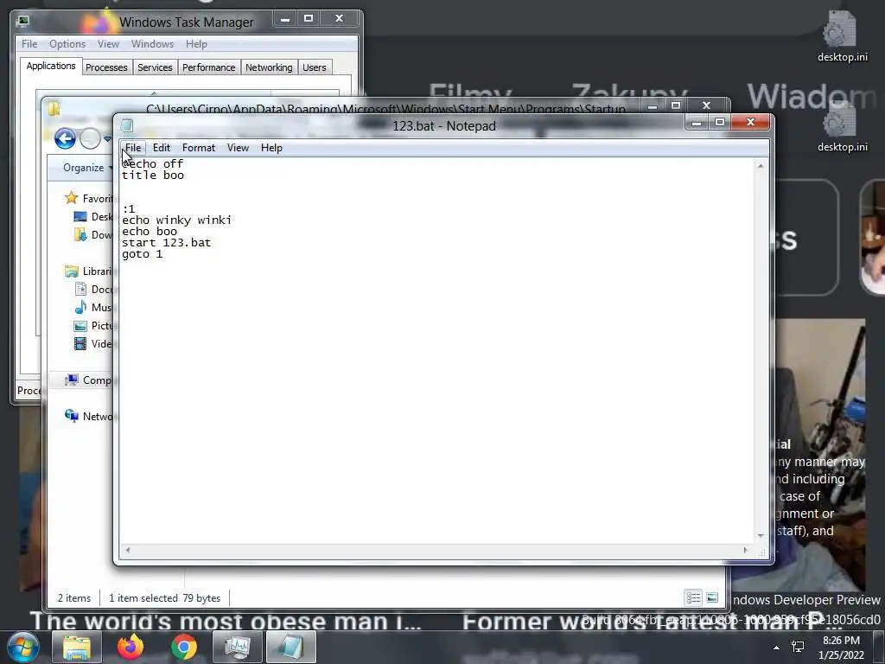
Task: Switch to Performance tab in Task Manager
Action: pyautogui.click(x=209, y=67)
